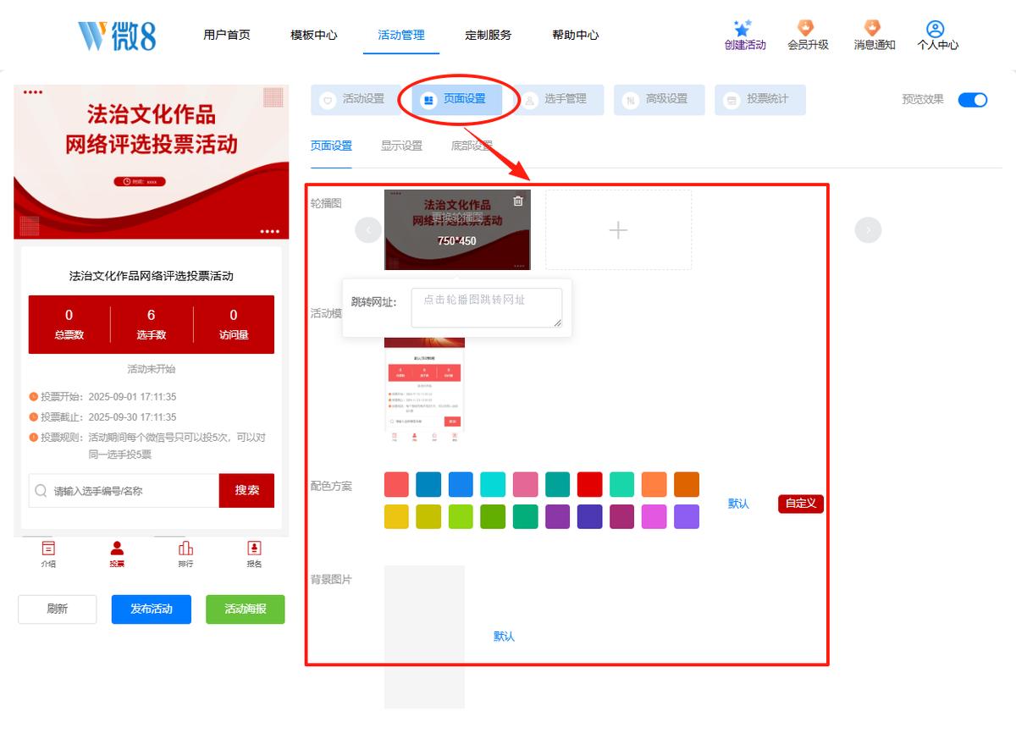
Task: Show next carousel image with right arrow
Action: [868, 229]
